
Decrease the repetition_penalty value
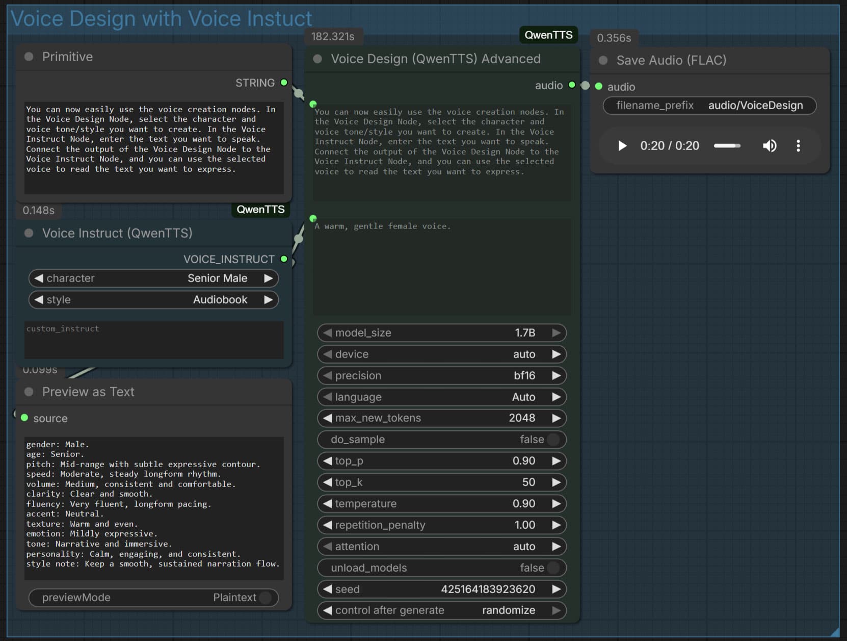click(327, 525)
